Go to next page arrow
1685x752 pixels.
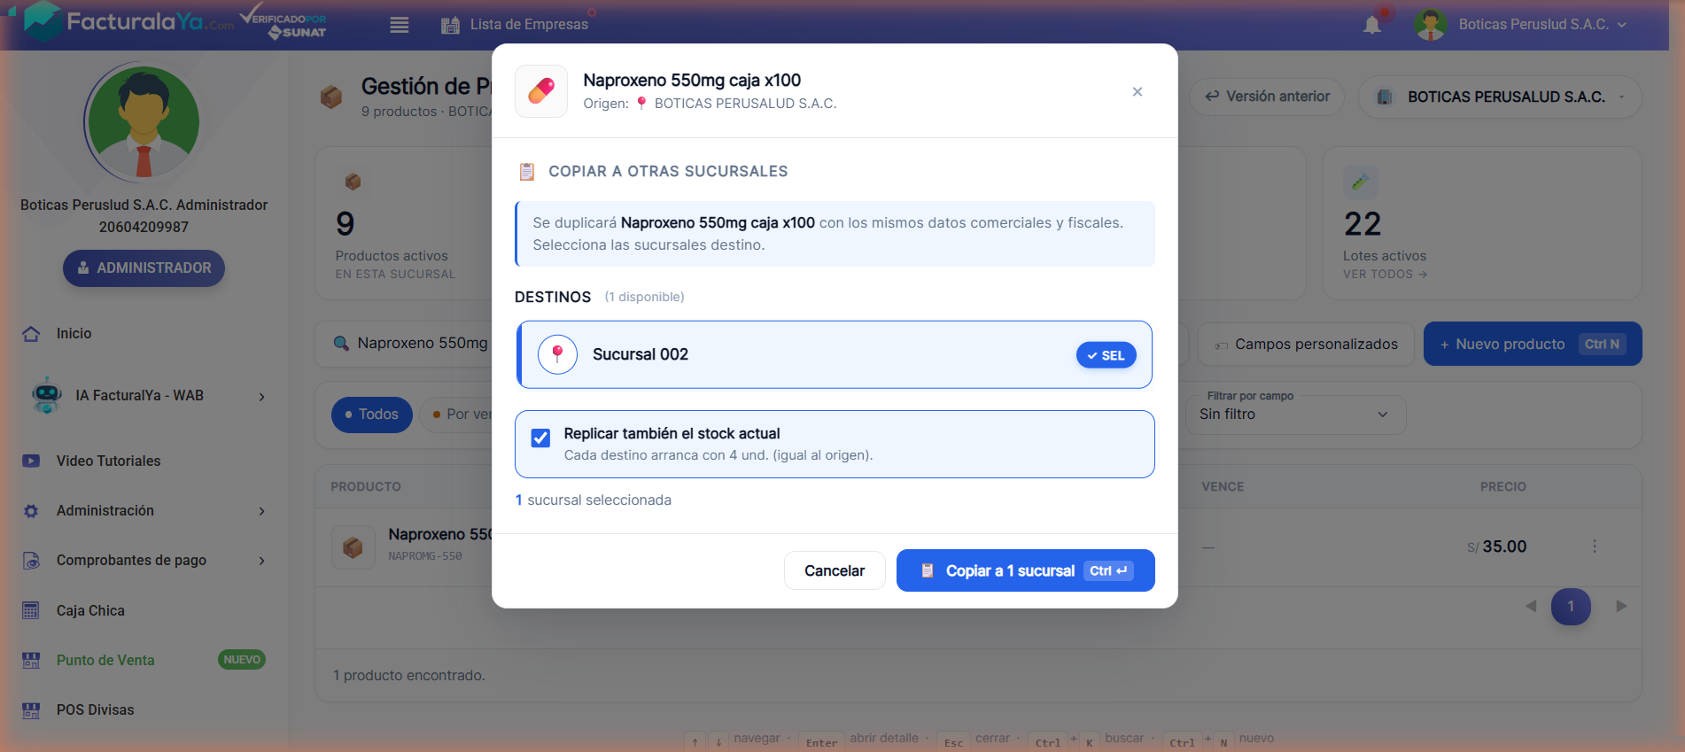1621,606
